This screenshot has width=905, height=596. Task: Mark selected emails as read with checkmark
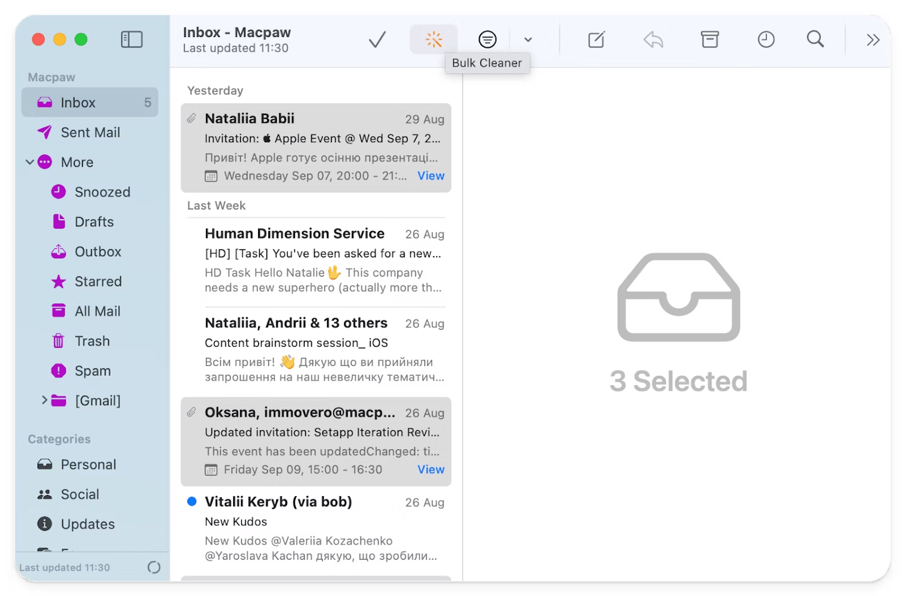pyautogui.click(x=377, y=40)
